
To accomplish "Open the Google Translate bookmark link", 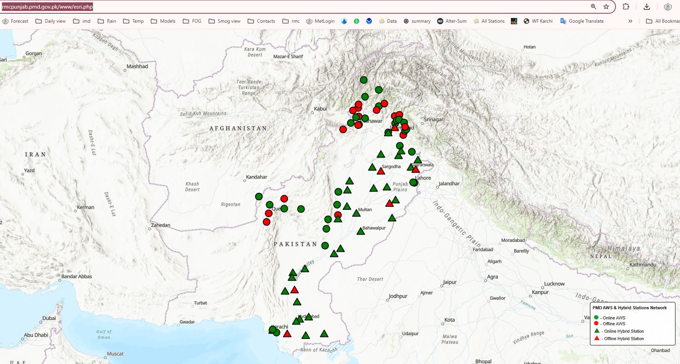I will point(582,21).
